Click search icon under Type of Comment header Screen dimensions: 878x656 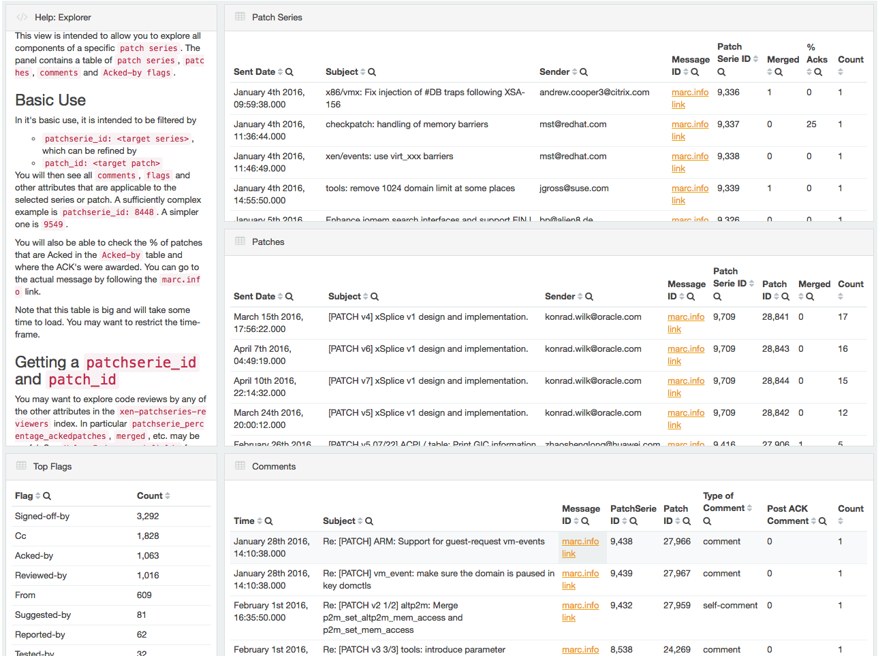pos(707,521)
